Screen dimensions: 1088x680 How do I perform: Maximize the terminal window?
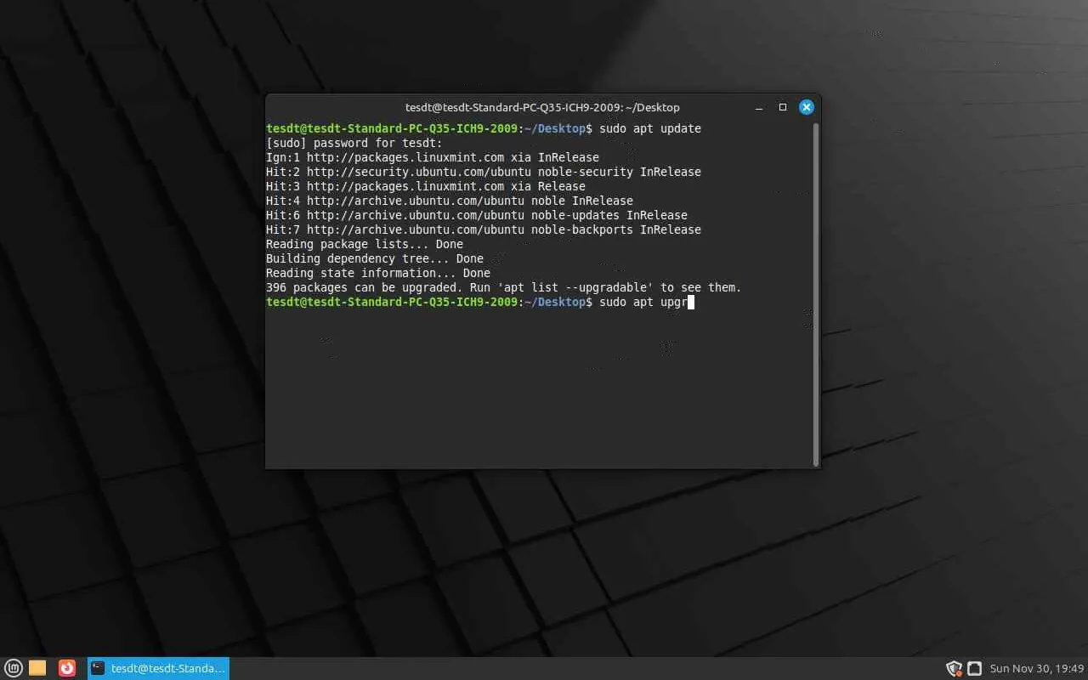click(x=783, y=108)
